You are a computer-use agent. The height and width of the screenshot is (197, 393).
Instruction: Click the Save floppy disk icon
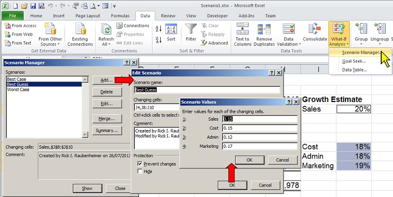click(33, 5)
